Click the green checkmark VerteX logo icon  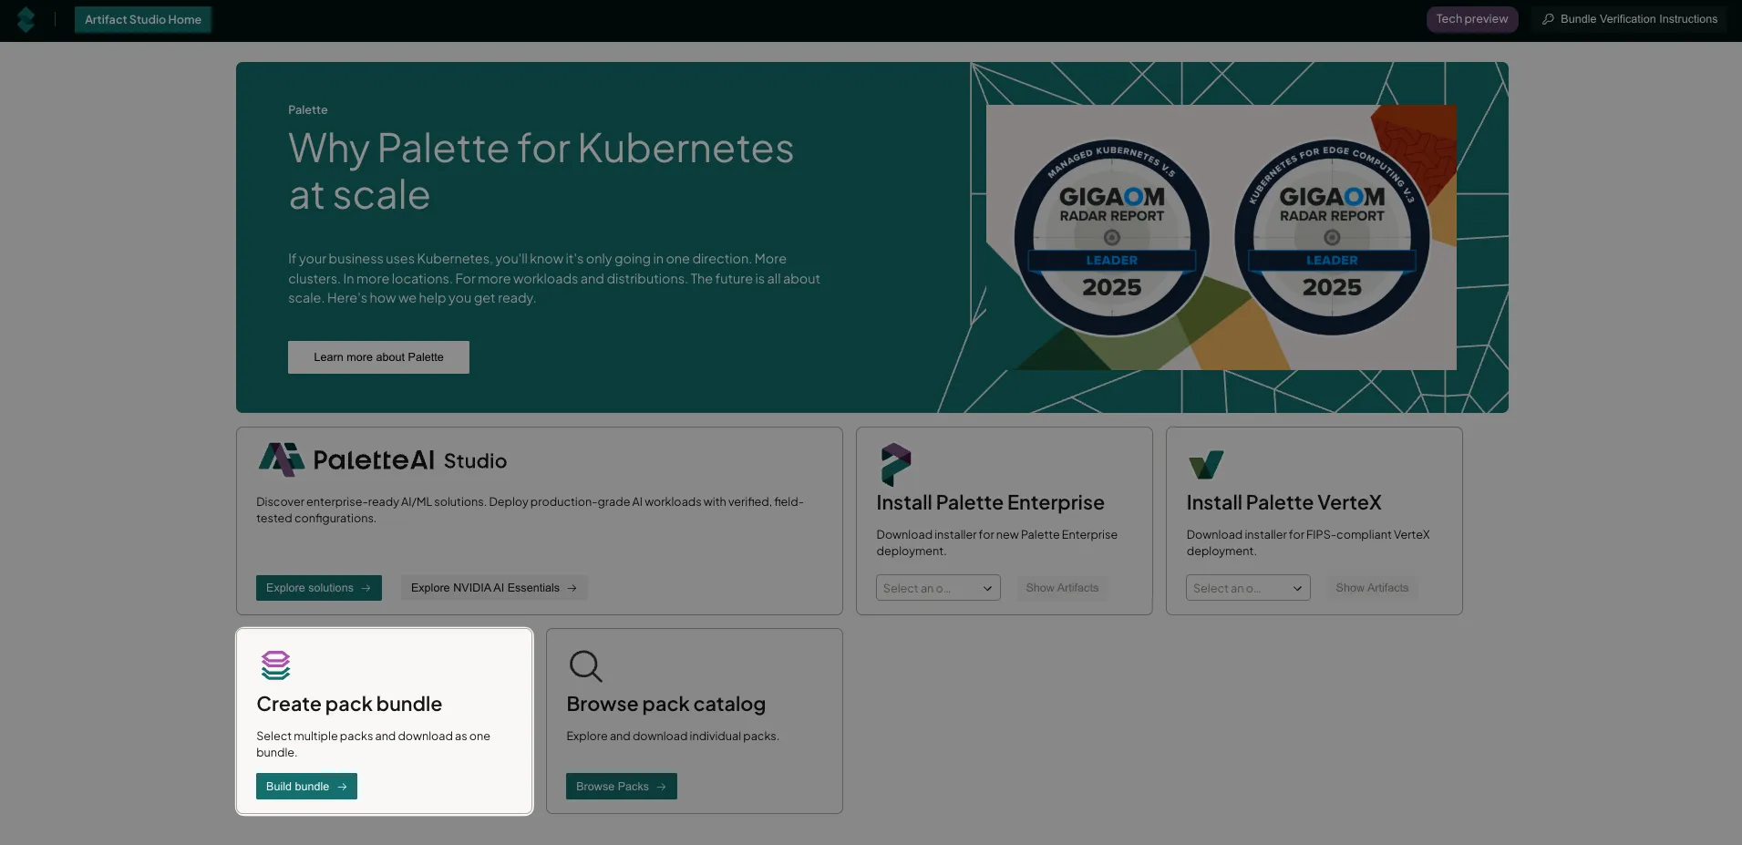[x=1205, y=465]
